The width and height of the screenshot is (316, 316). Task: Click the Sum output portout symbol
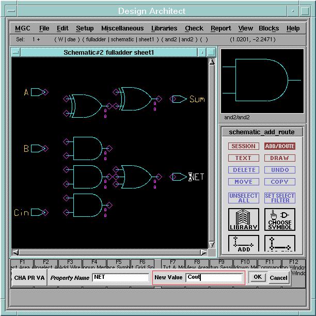pyautogui.click(x=179, y=99)
